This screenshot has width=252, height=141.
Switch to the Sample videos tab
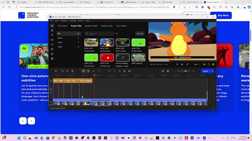click(x=91, y=26)
